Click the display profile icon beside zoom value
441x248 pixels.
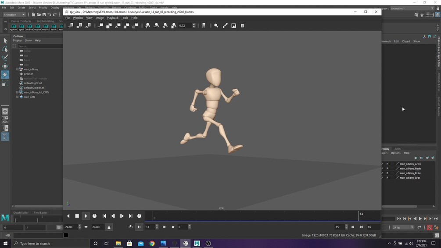pyautogui.click(x=204, y=25)
